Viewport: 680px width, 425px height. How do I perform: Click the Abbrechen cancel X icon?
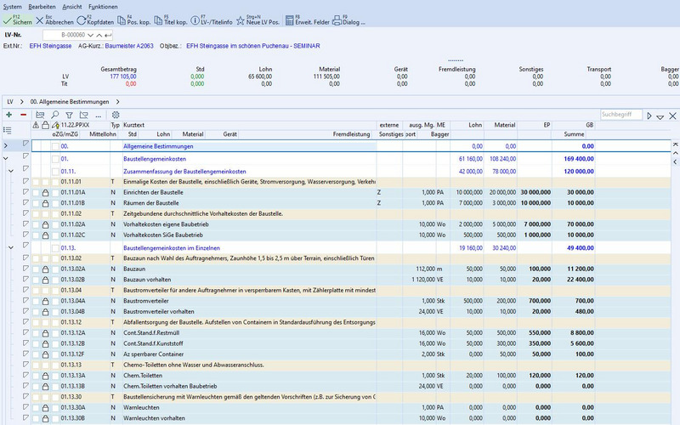pyautogui.click(x=40, y=19)
